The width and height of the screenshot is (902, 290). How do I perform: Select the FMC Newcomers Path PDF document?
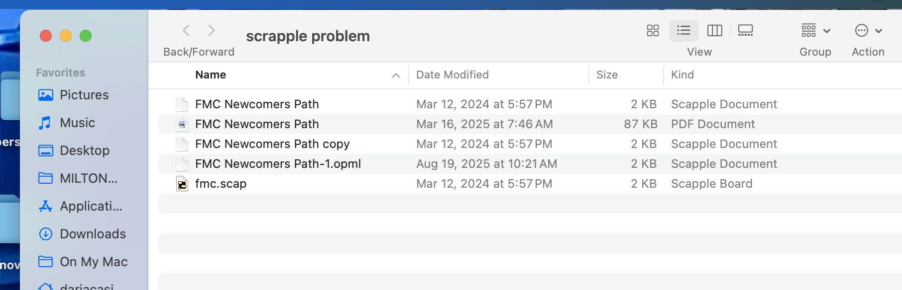[257, 124]
